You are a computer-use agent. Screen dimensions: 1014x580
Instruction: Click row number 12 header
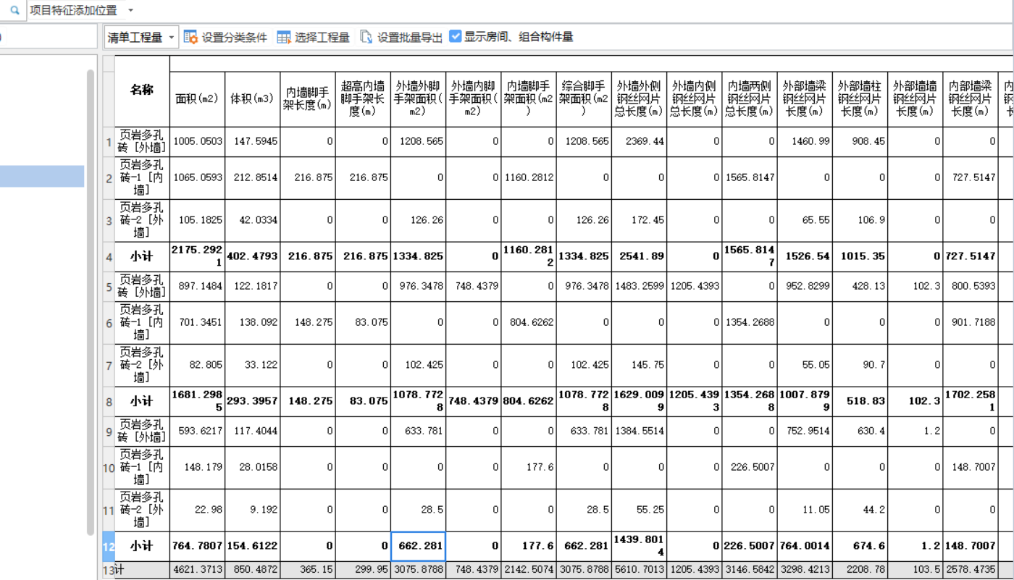point(109,546)
